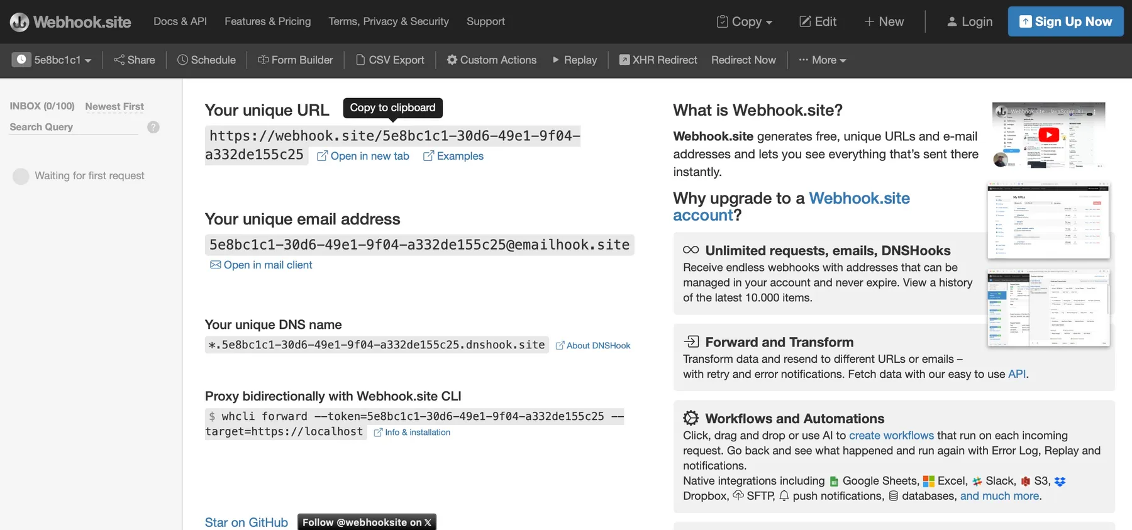Expand the 5e8bc1c1 URL dropdown
Screen dimensions: 1132x530
(53, 60)
